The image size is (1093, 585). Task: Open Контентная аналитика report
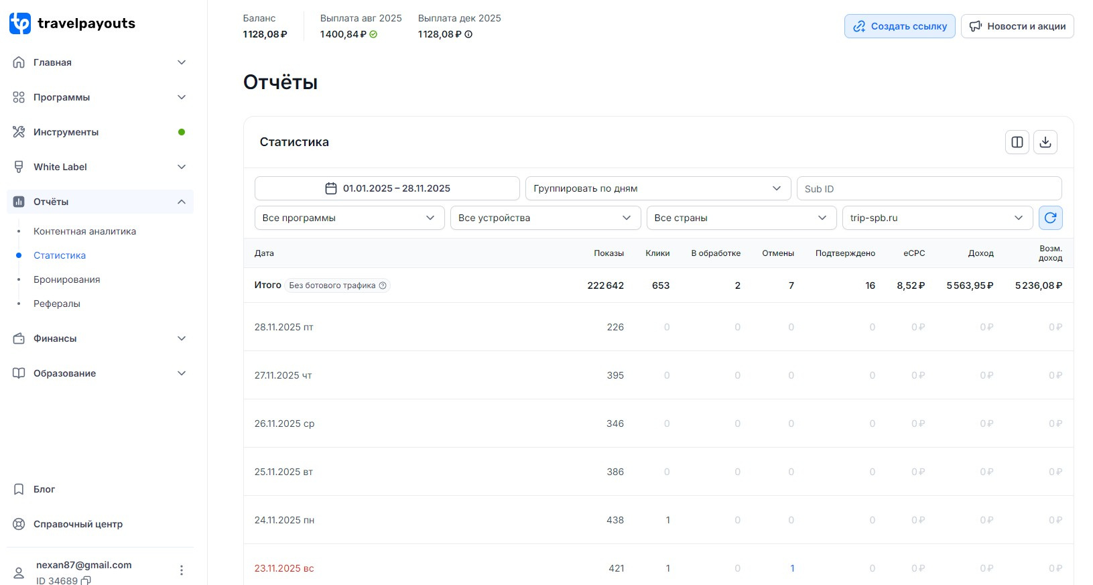pyautogui.click(x=84, y=231)
